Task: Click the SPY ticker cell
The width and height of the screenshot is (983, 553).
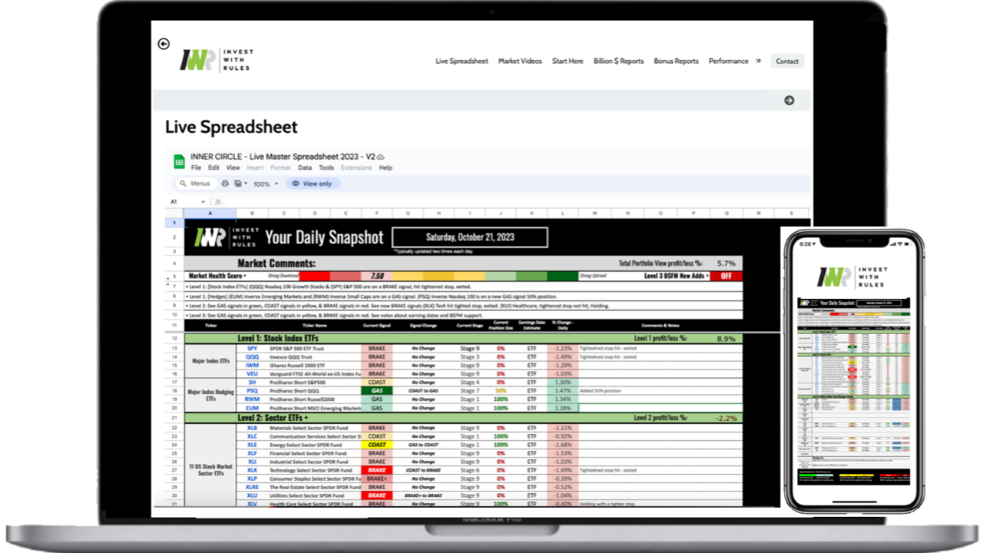Action: (252, 348)
